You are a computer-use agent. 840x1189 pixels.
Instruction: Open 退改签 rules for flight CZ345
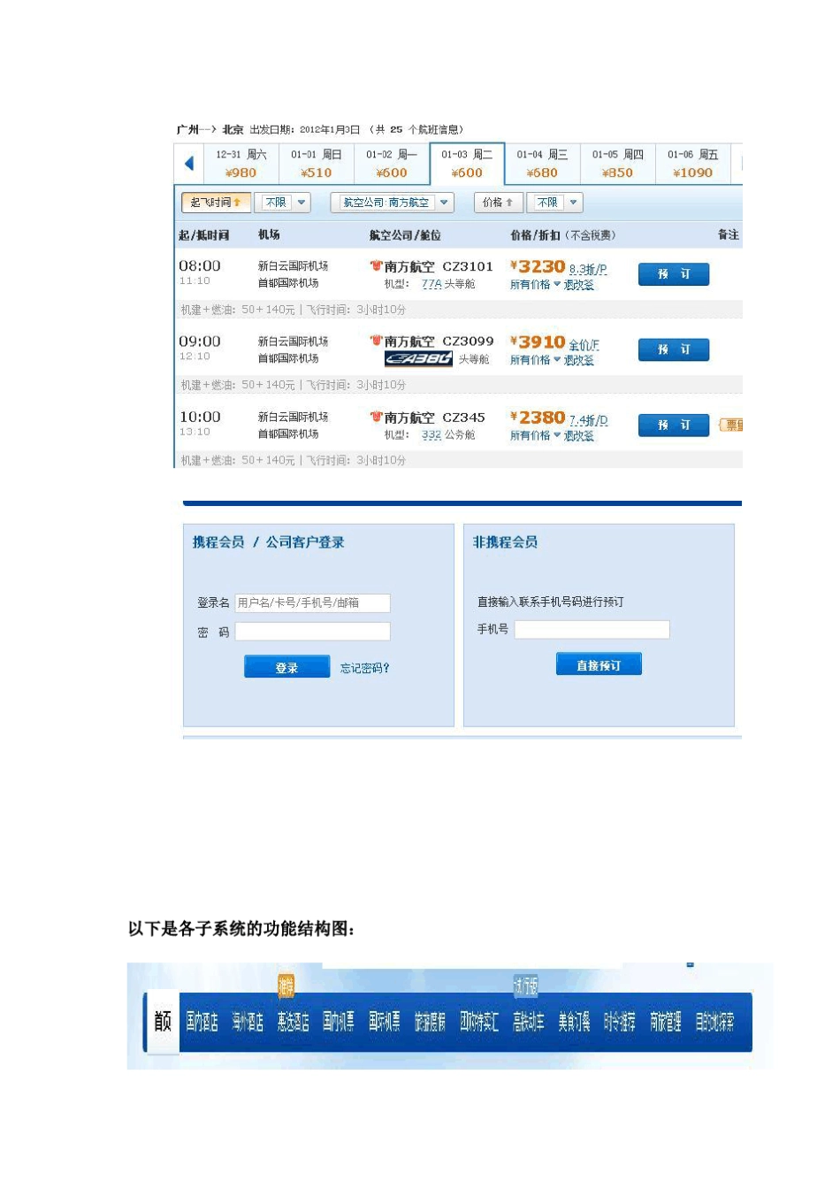pyautogui.click(x=579, y=435)
